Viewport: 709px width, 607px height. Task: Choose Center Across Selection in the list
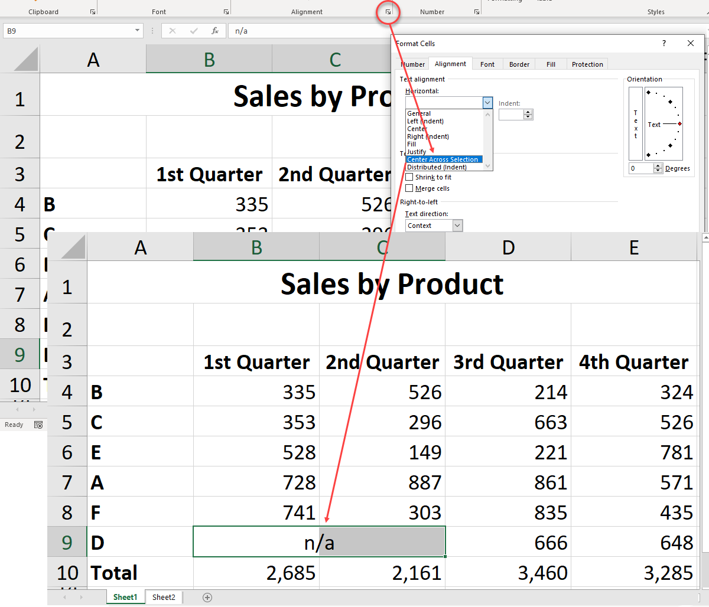point(444,159)
